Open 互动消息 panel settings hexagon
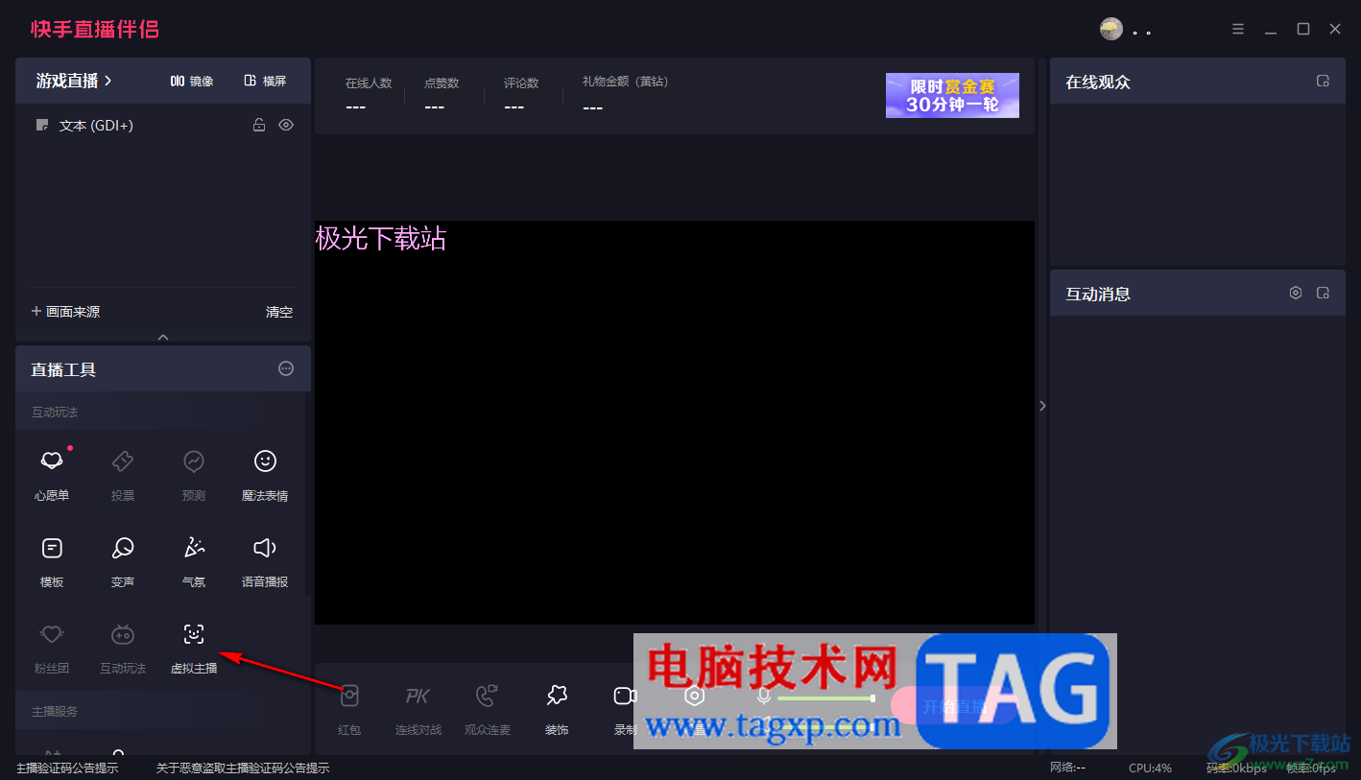The height and width of the screenshot is (780, 1361). [x=1296, y=293]
